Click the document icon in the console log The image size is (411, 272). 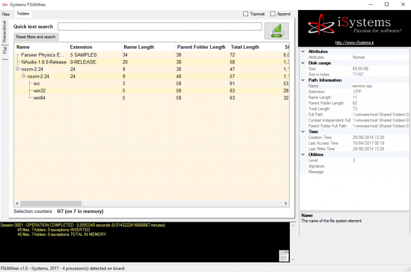(284, 256)
